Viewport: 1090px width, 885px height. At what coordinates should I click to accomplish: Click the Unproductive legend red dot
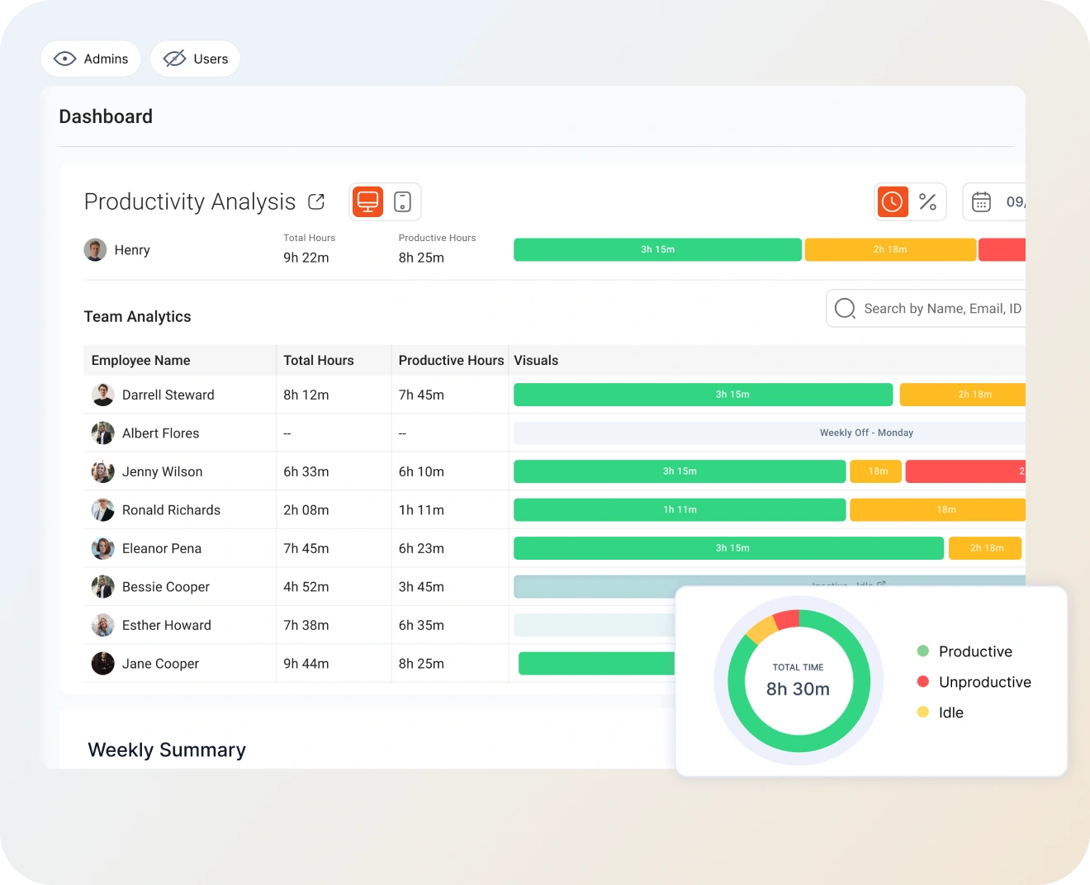923,681
